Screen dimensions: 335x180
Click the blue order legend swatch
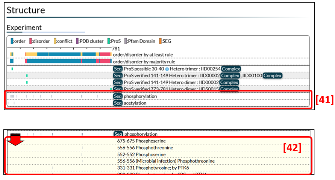(12, 41)
